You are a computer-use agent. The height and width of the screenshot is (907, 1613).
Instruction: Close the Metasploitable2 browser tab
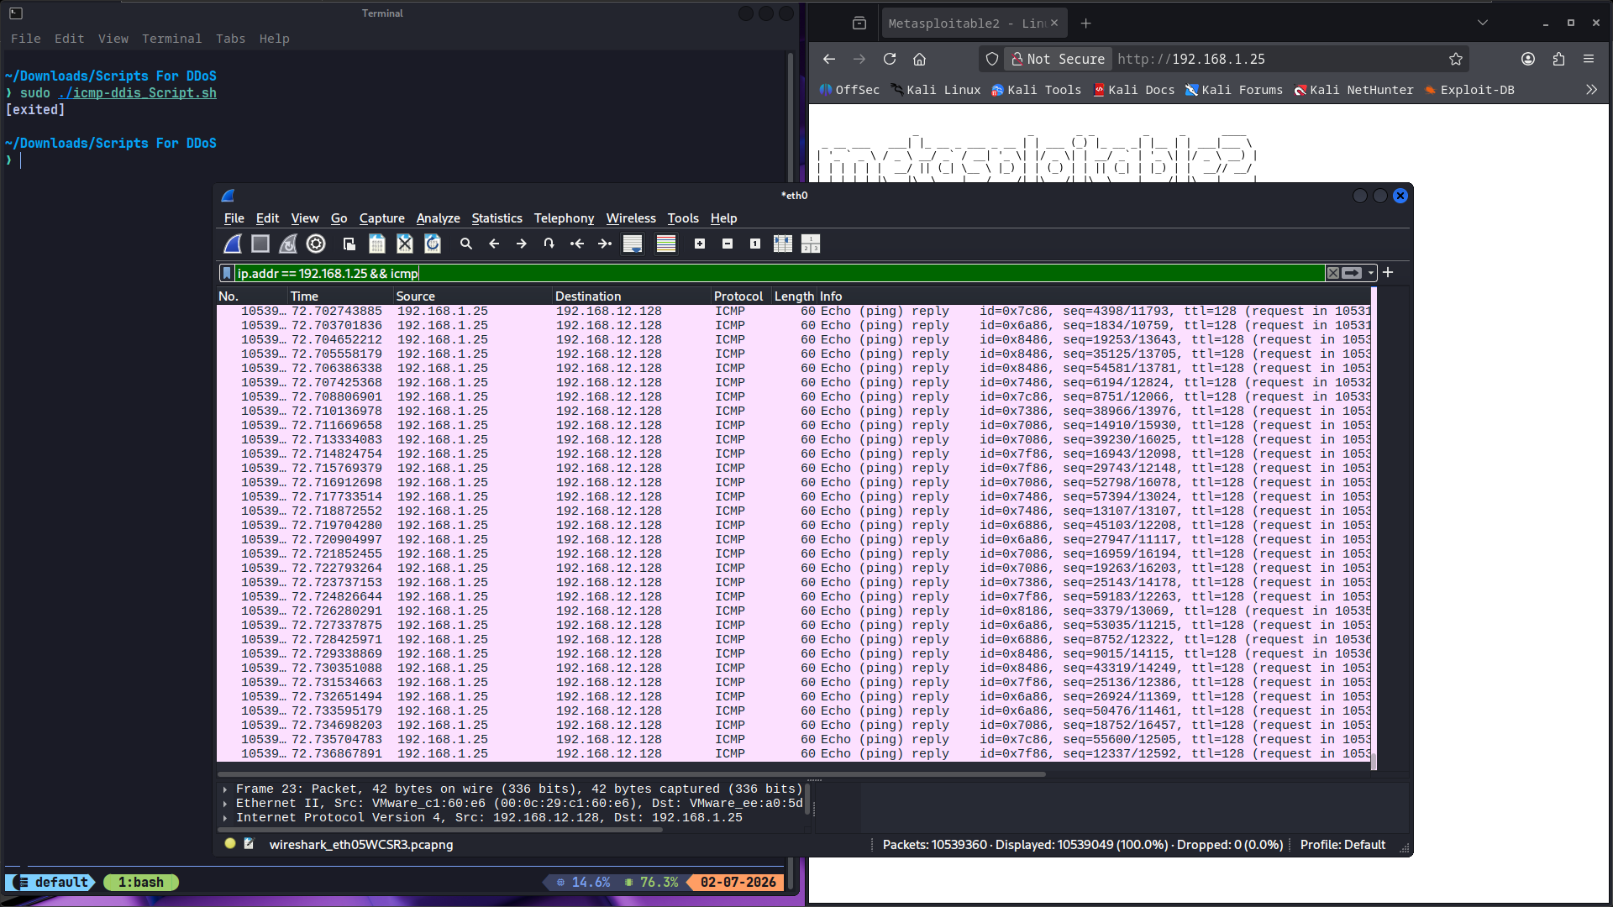point(1053,24)
